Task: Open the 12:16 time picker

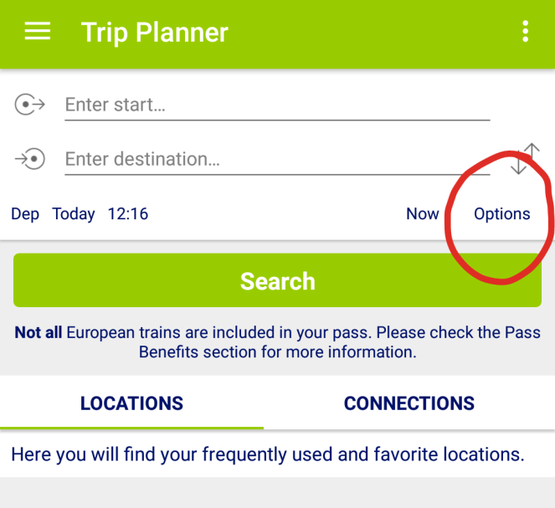Action: [x=128, y=214]
